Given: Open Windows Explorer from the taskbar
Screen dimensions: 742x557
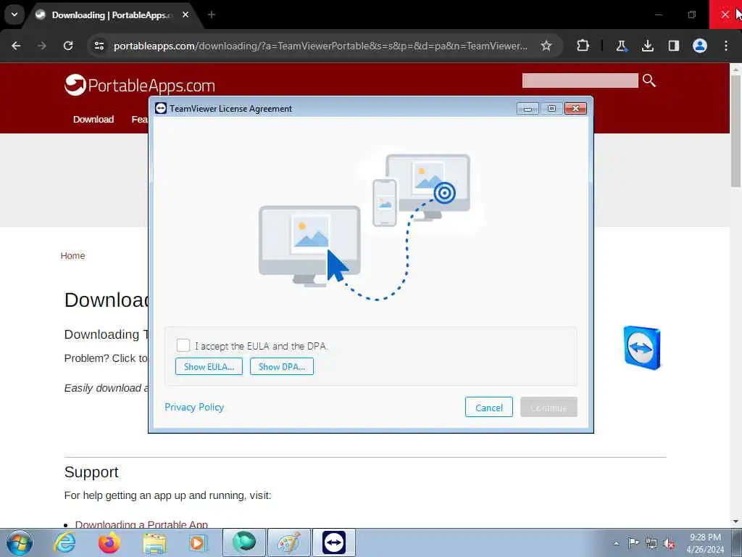Looking at the screenshot, I should click(155, 542).
